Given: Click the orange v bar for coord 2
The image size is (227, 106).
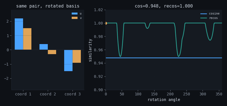Looking at the screenshot, I should click(52, 52).
